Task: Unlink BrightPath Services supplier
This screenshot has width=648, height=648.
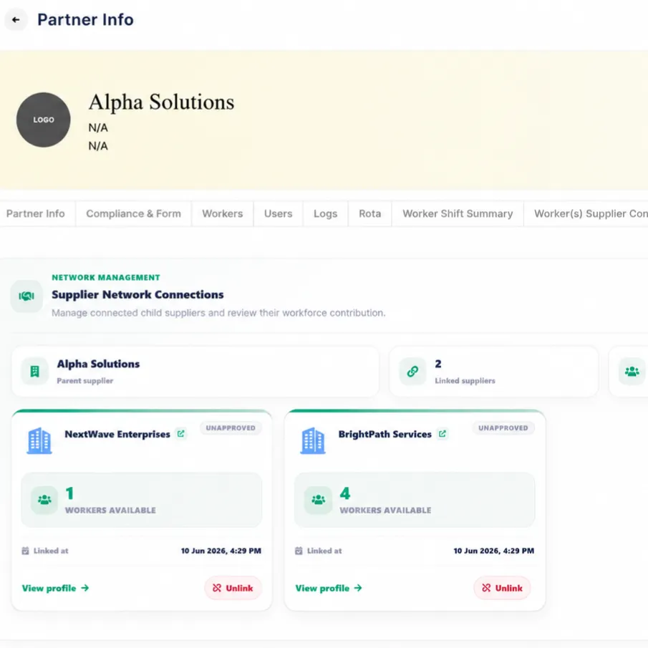Action: (x=502, y=588)
